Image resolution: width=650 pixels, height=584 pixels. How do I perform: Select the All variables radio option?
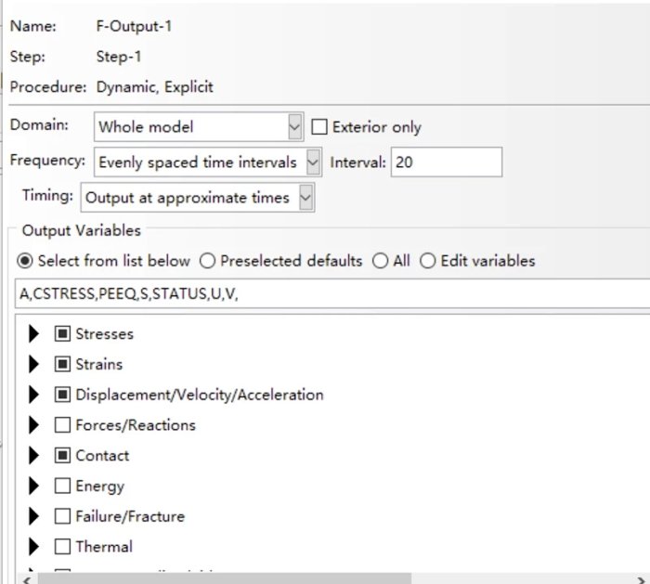pos(380,261)
